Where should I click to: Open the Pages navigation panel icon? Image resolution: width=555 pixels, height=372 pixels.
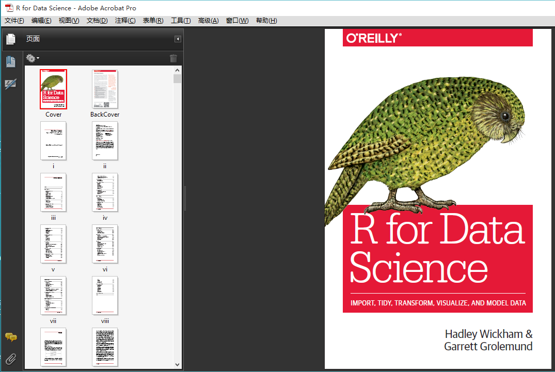(x=11, y=39)
